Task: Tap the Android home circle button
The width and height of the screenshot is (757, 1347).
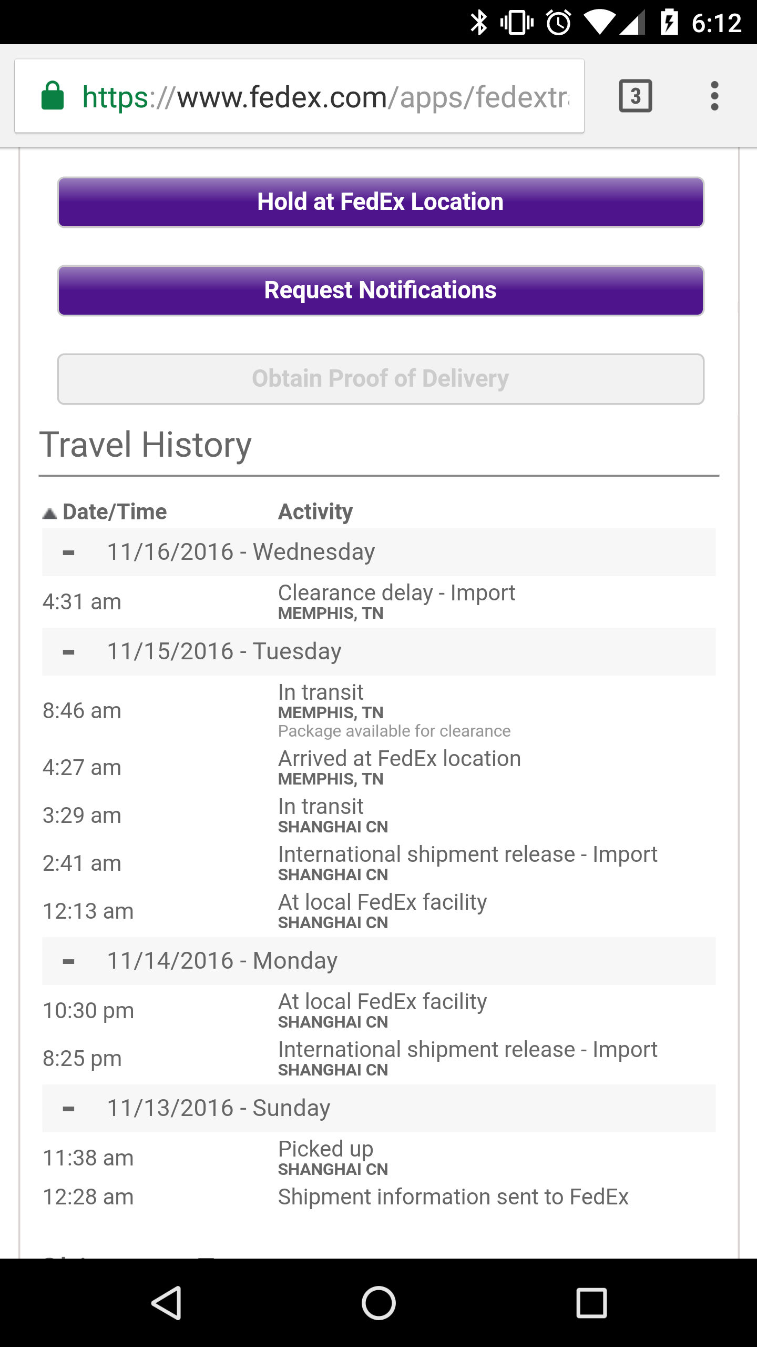Action: click(378, 1303)
